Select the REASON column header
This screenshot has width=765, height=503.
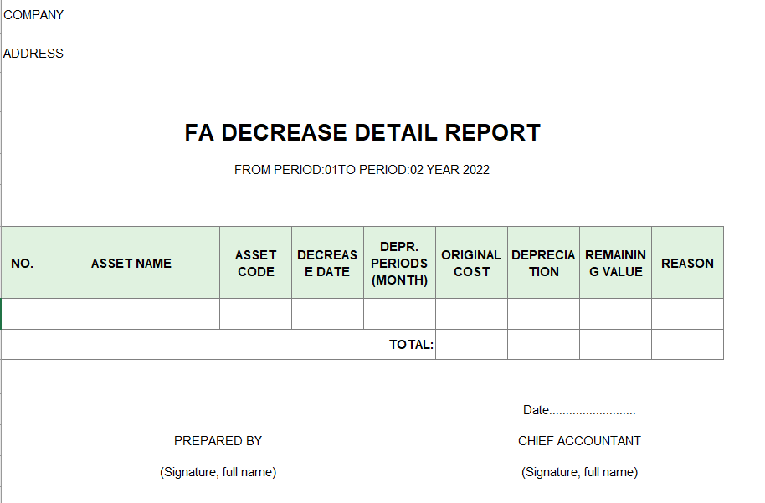tap(687, 263)
